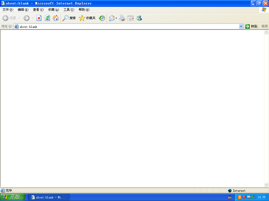Close the Internet Explorer window
This screenshot has height=201, width=269.
266,3
